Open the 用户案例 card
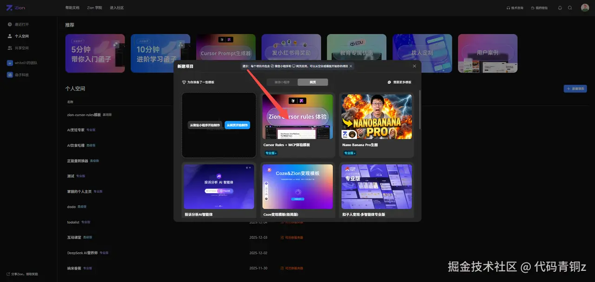Viewport: 595px width, 282px height. [488, 53]
